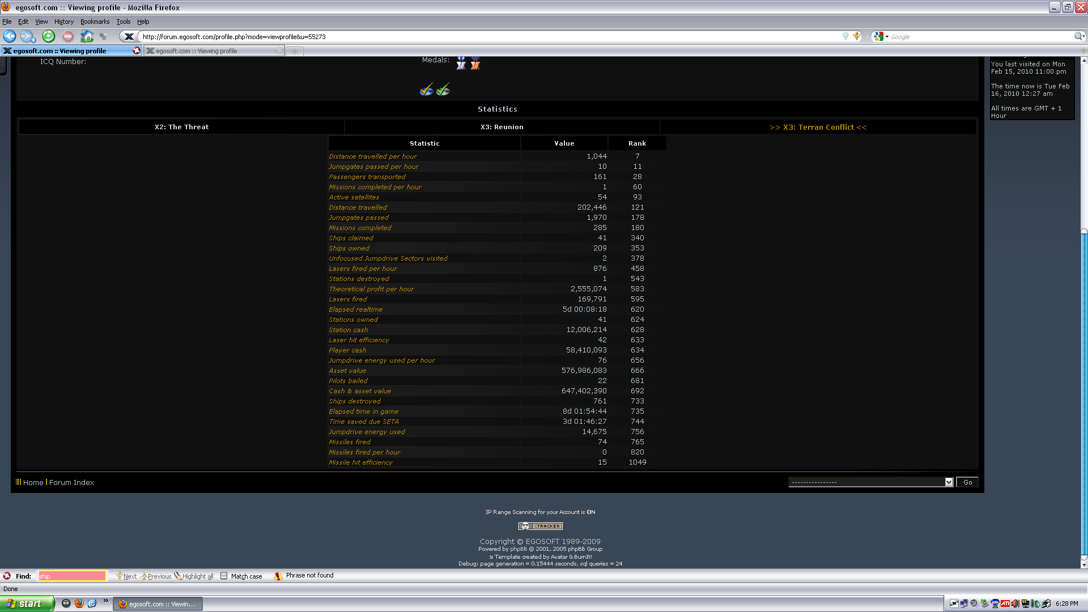This screenshot has width=1088, height=612.
Task: Click 'Theoretical profit per hour' statistic
Action: (371, 289)
